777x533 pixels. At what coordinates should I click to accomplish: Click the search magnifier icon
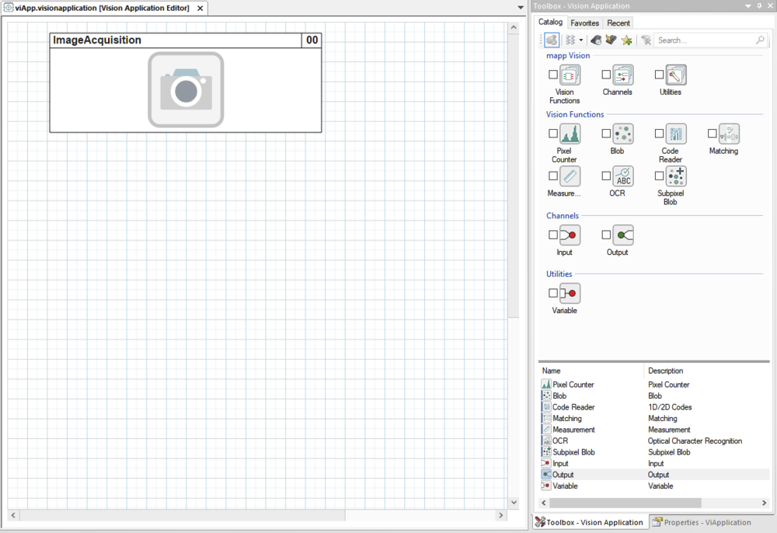760,40
